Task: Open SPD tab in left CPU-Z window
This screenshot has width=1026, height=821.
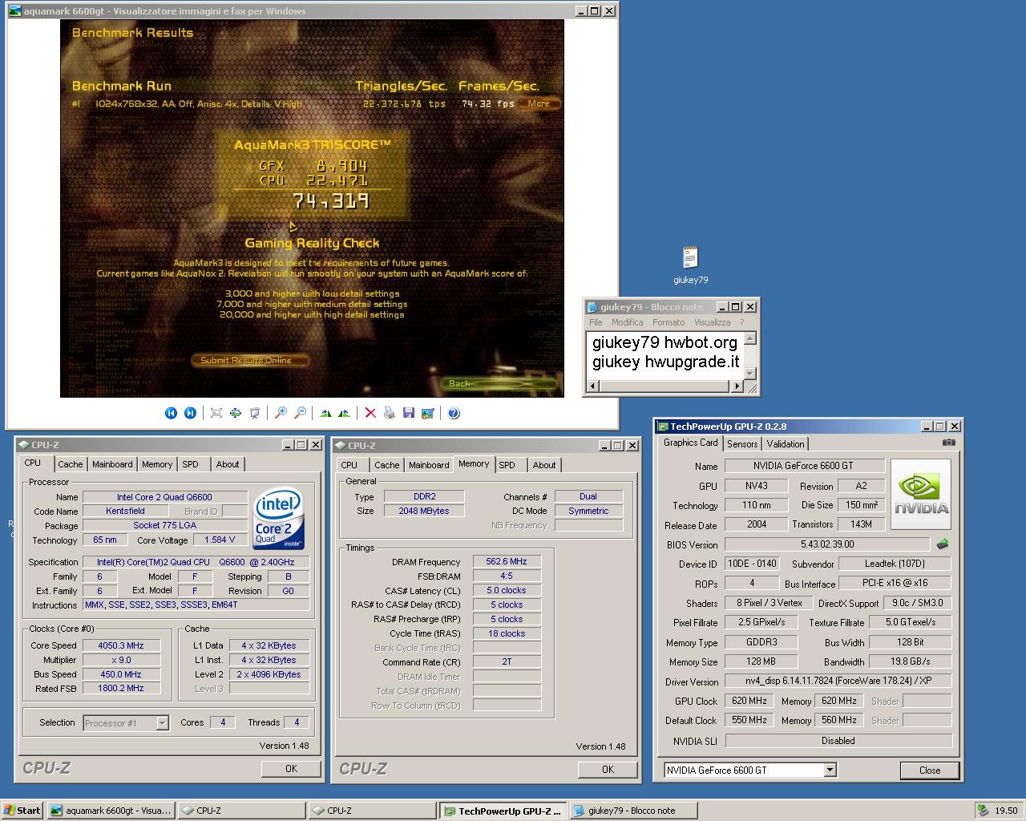Action: click(x=190, y=464)
